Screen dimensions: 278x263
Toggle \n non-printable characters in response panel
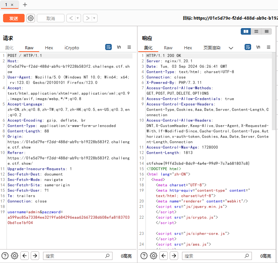click(x=258, y=47)
